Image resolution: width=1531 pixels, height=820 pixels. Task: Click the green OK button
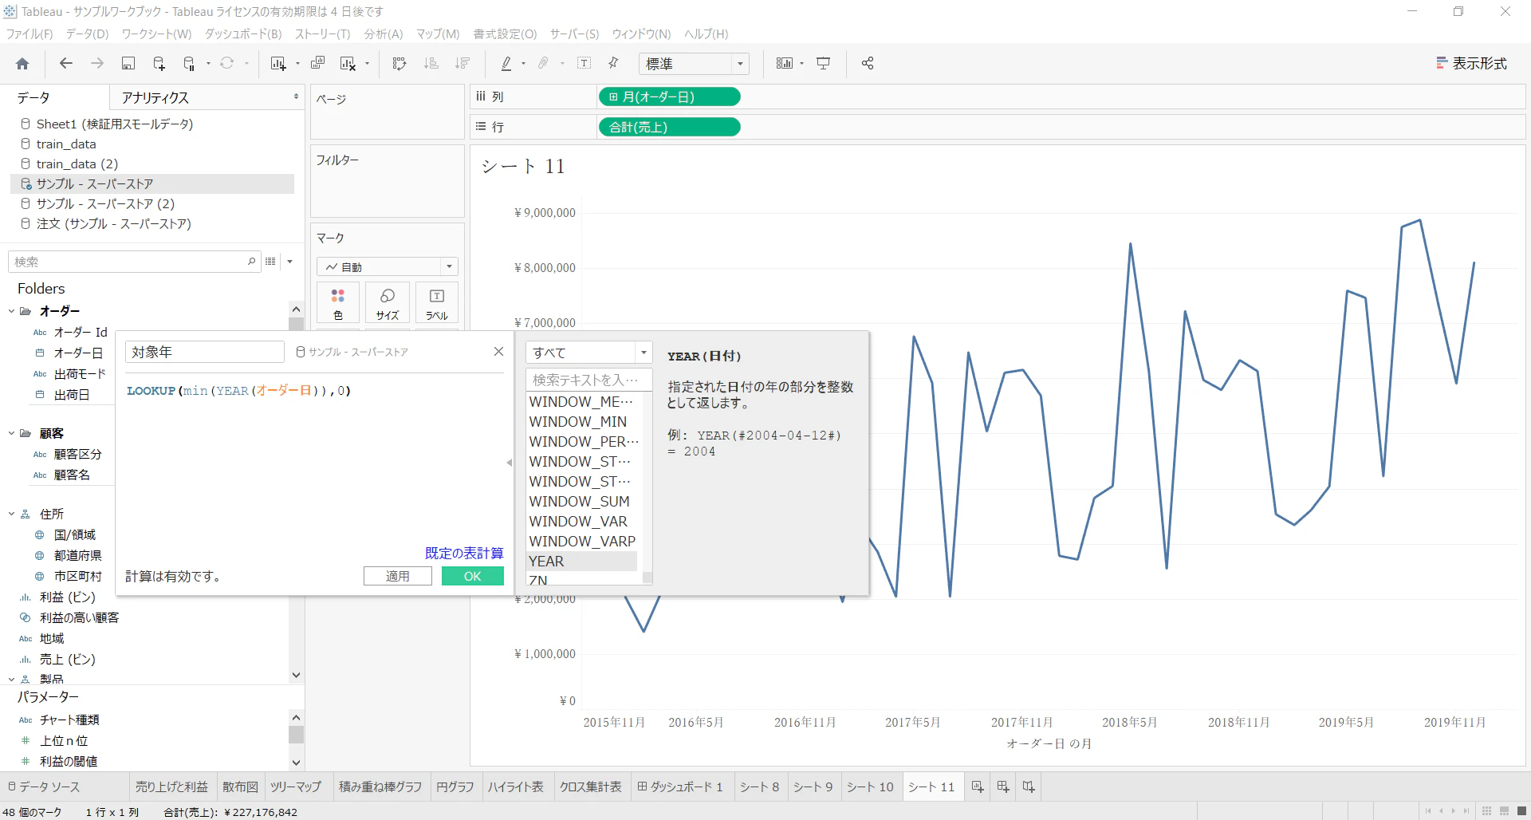473,576
